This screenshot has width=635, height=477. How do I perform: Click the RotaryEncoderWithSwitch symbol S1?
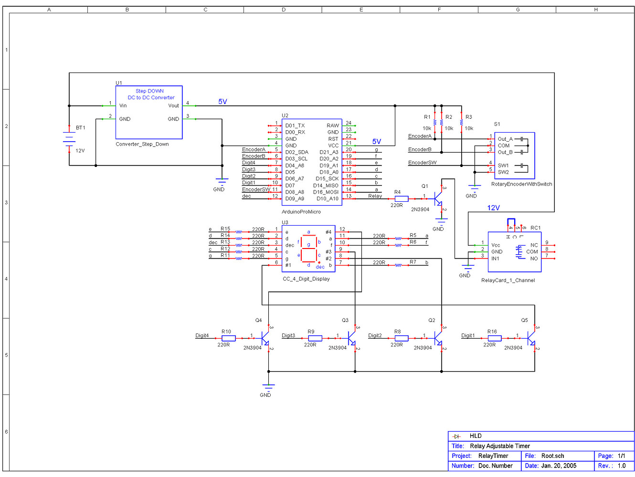514,155
